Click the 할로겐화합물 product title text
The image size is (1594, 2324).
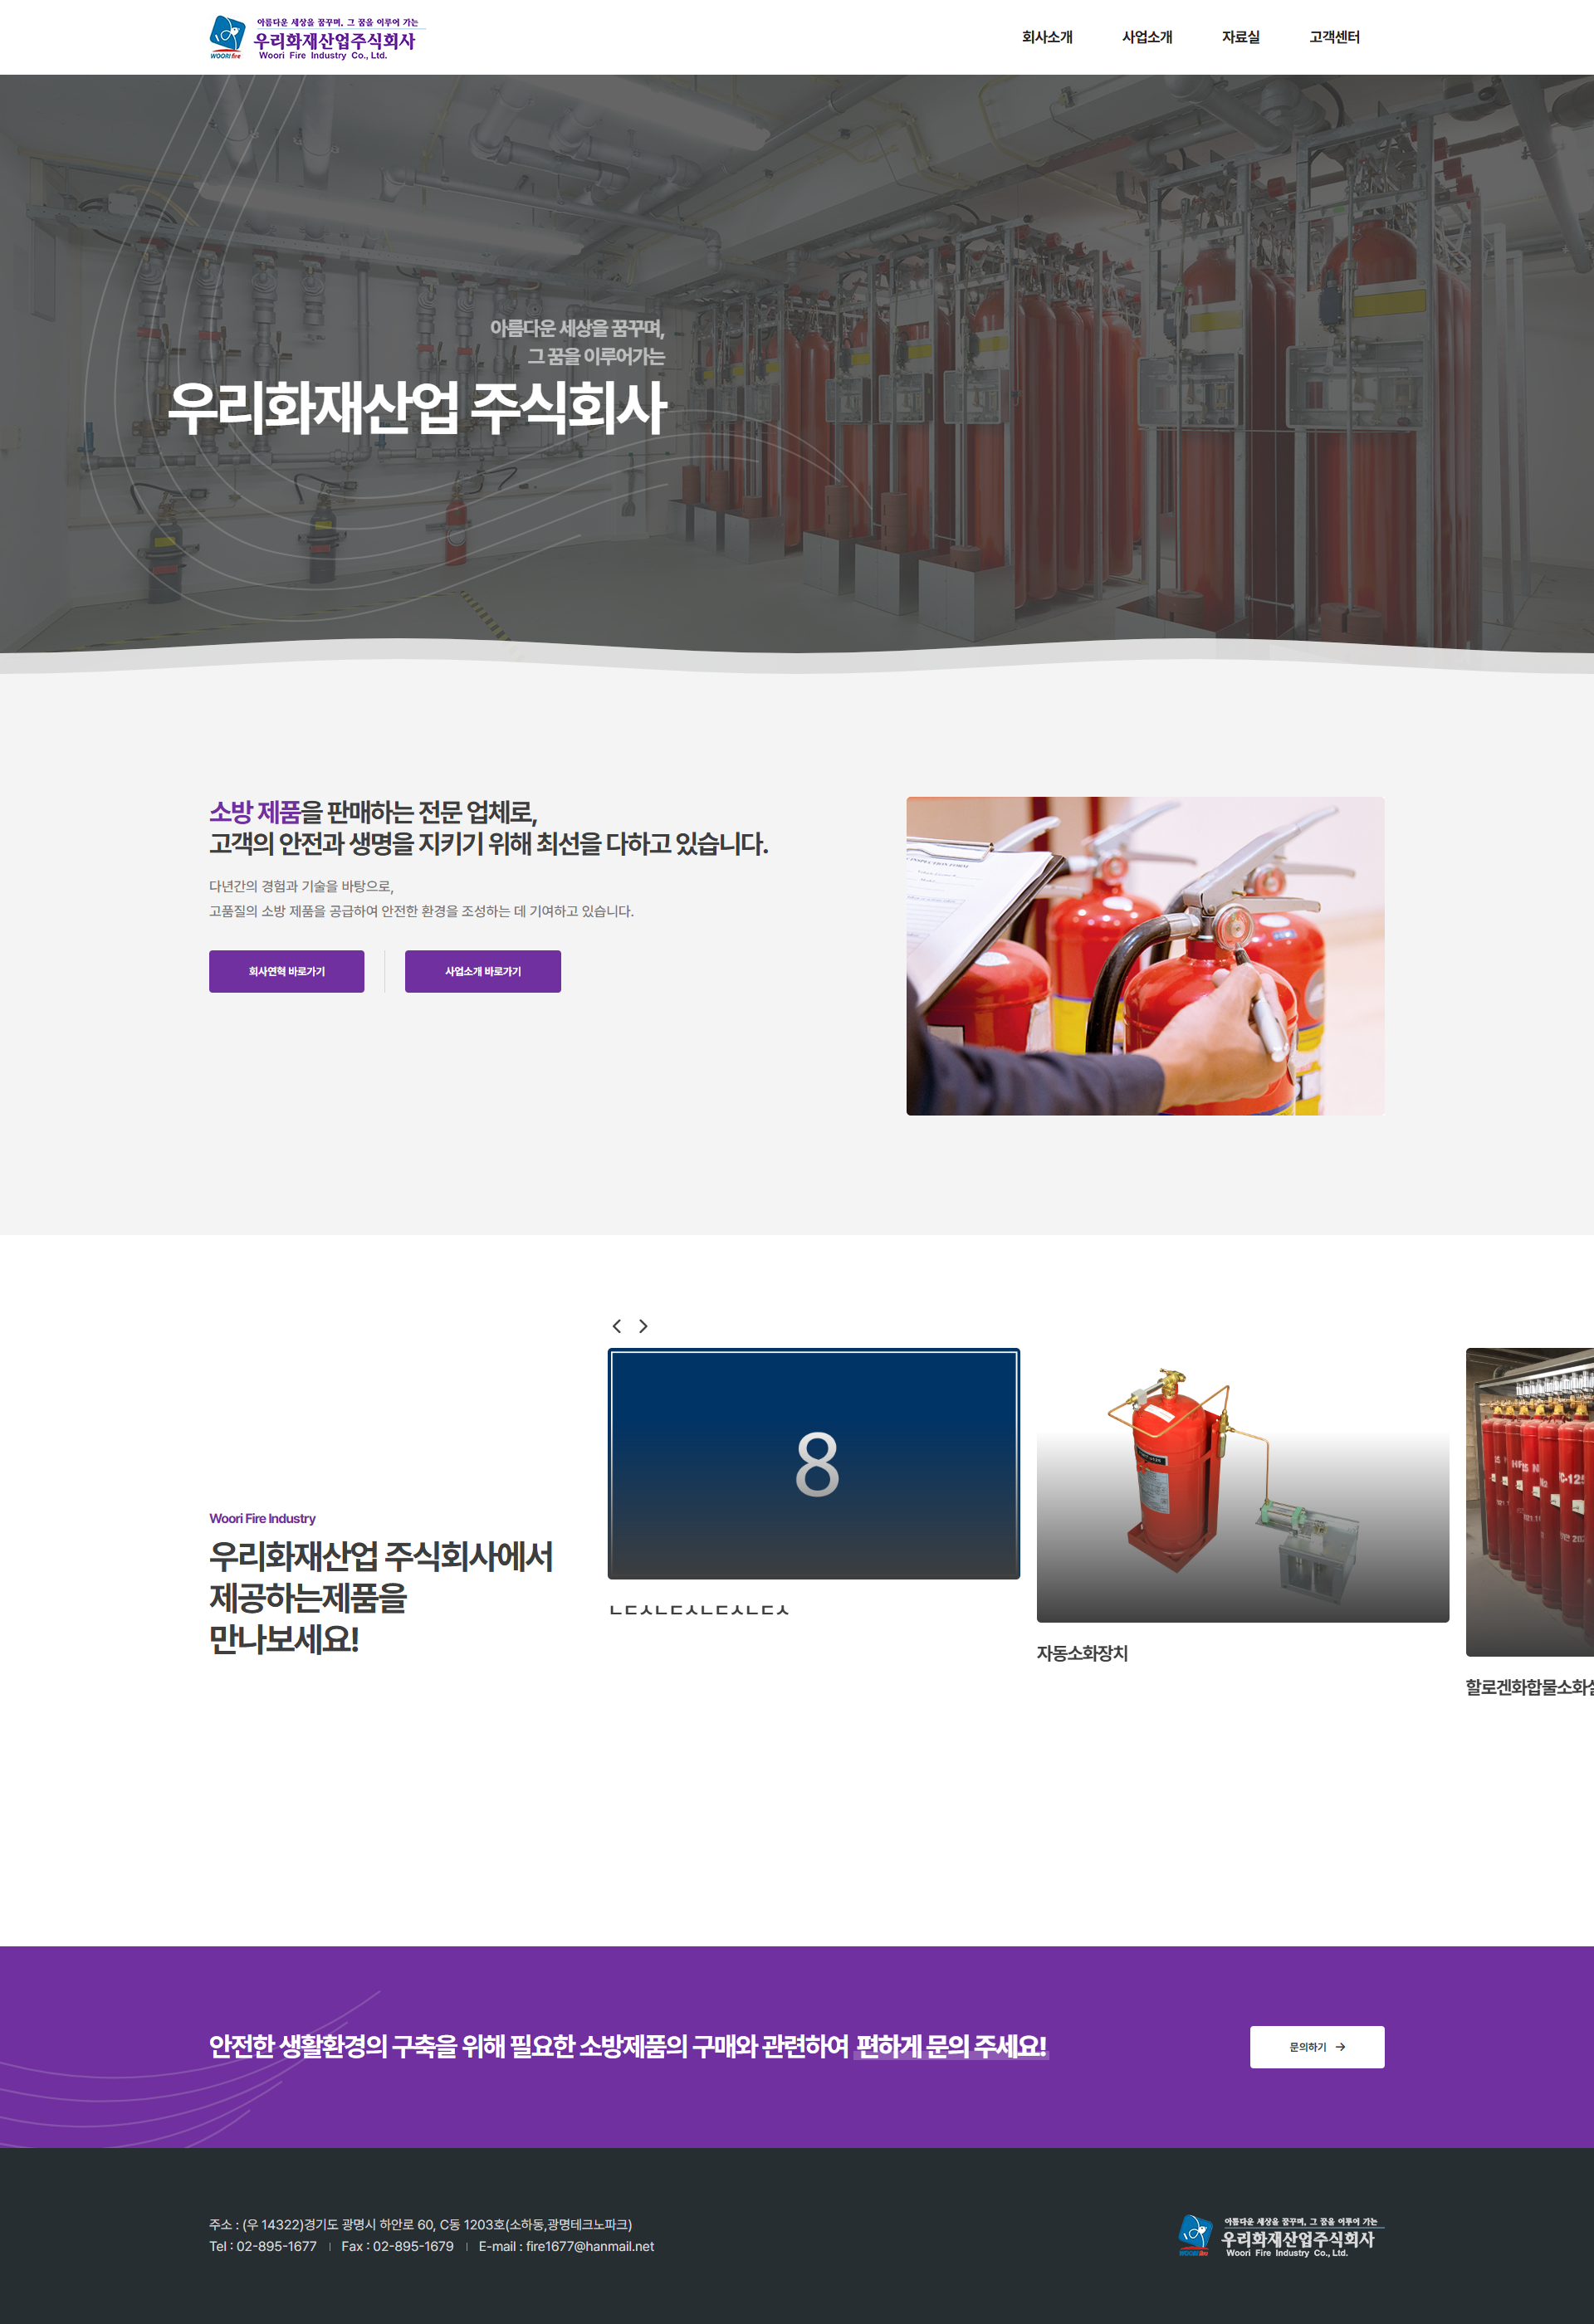coord(1529,1687)
